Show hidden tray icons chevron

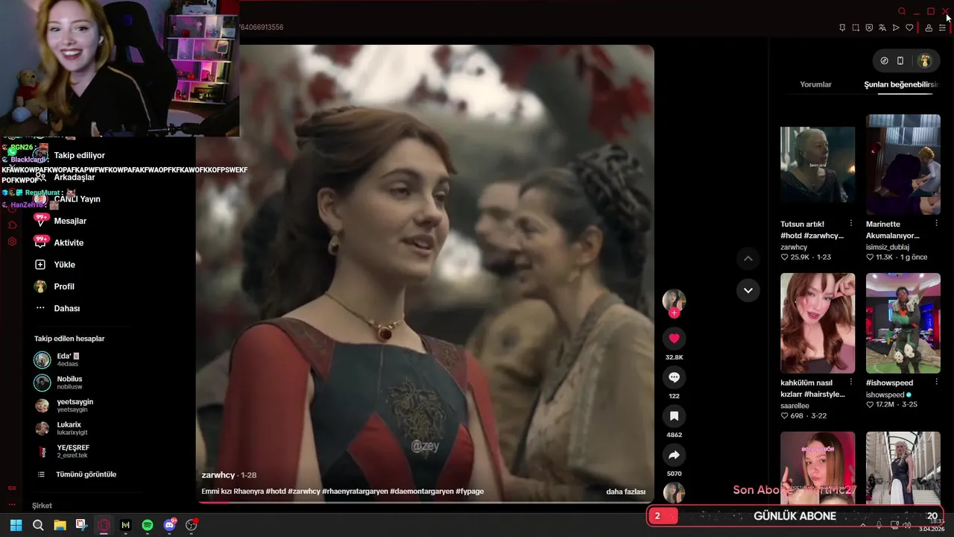click(x=863, y=525)
